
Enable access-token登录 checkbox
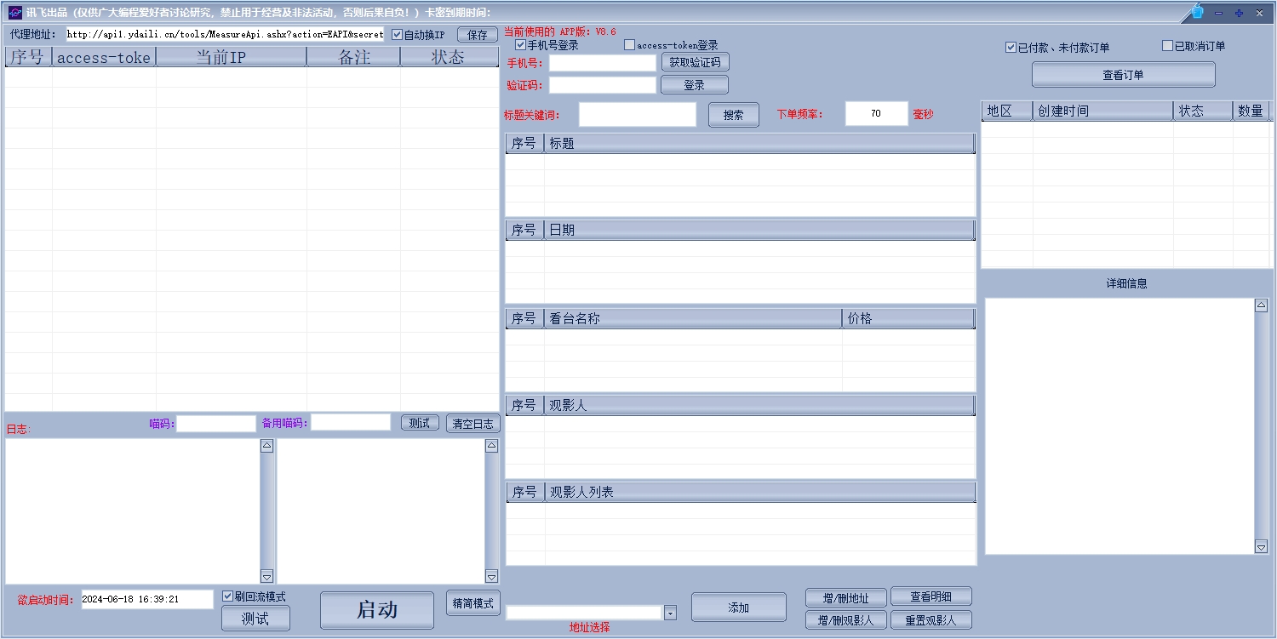tap(630, 45)
